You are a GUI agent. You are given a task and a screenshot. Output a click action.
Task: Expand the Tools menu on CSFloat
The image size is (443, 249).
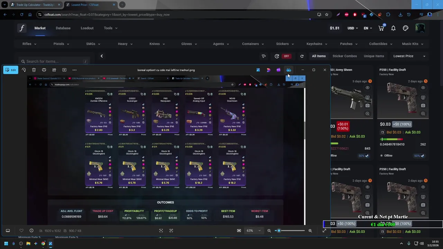[x=110, y=28]
